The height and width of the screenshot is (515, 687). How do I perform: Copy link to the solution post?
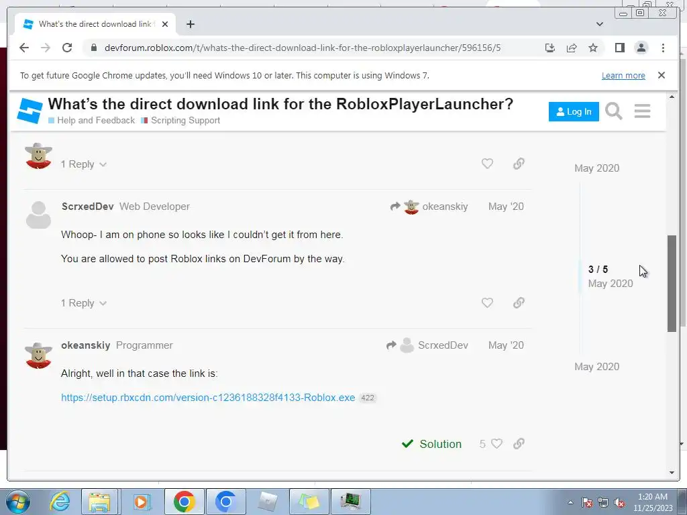tap(519, 444)
